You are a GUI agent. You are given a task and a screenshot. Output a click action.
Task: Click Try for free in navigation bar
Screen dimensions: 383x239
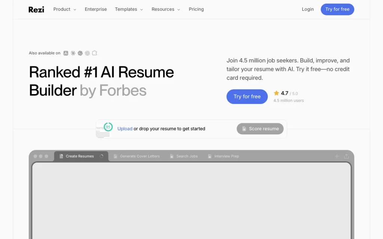click(x=337, y=9)
